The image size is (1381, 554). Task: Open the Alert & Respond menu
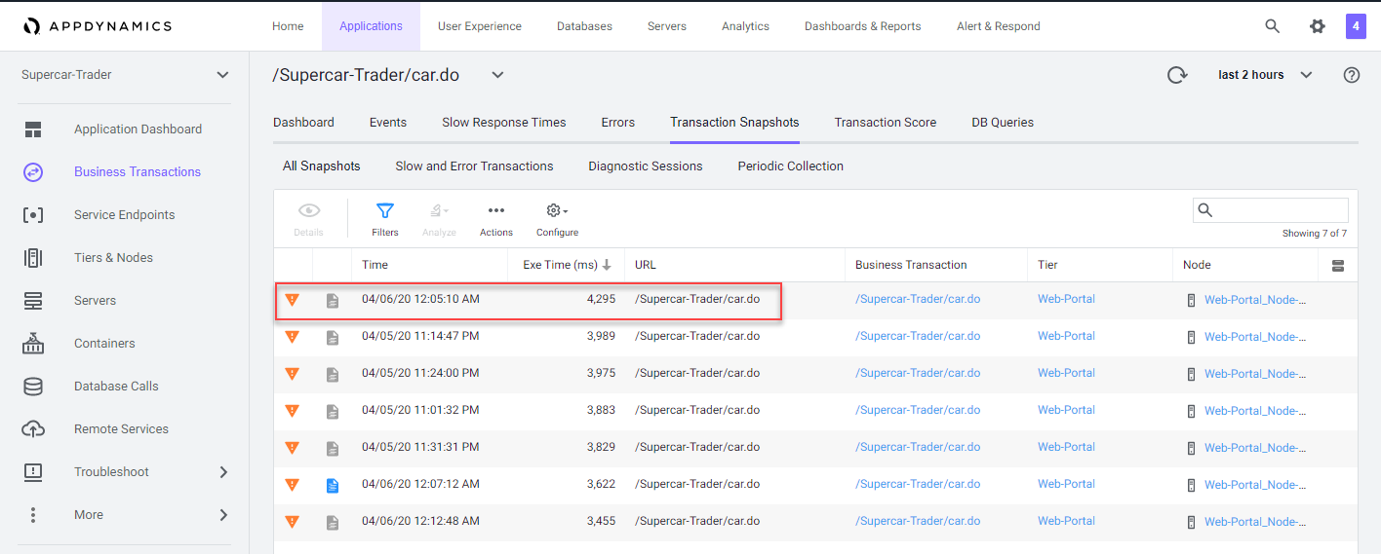pos(999,26)
